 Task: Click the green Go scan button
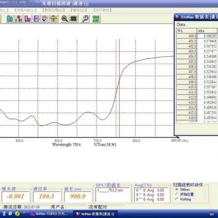tap(10, 18)
